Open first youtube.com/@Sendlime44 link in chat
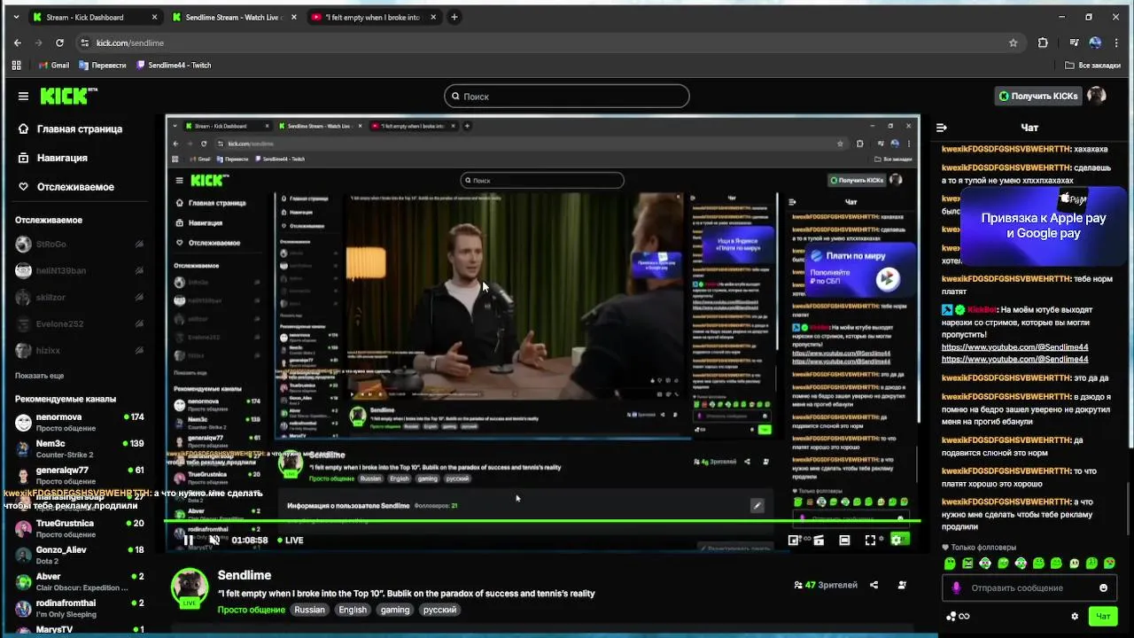The image size is (1134, 638). pyautogui.click(x=1014, y=347)
